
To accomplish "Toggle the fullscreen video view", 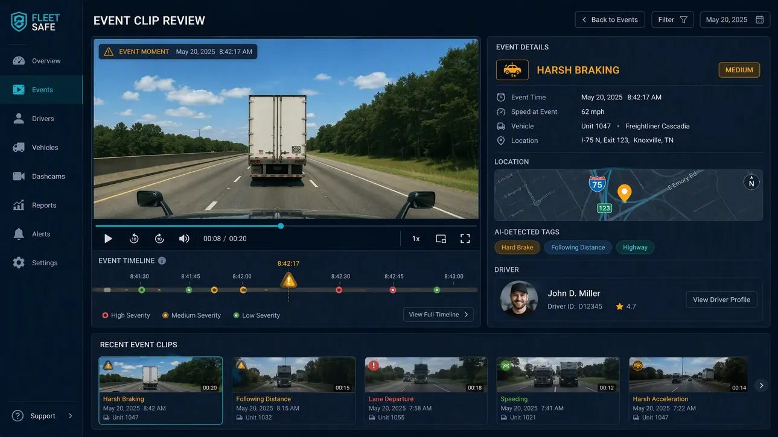I will click(465, 239).
